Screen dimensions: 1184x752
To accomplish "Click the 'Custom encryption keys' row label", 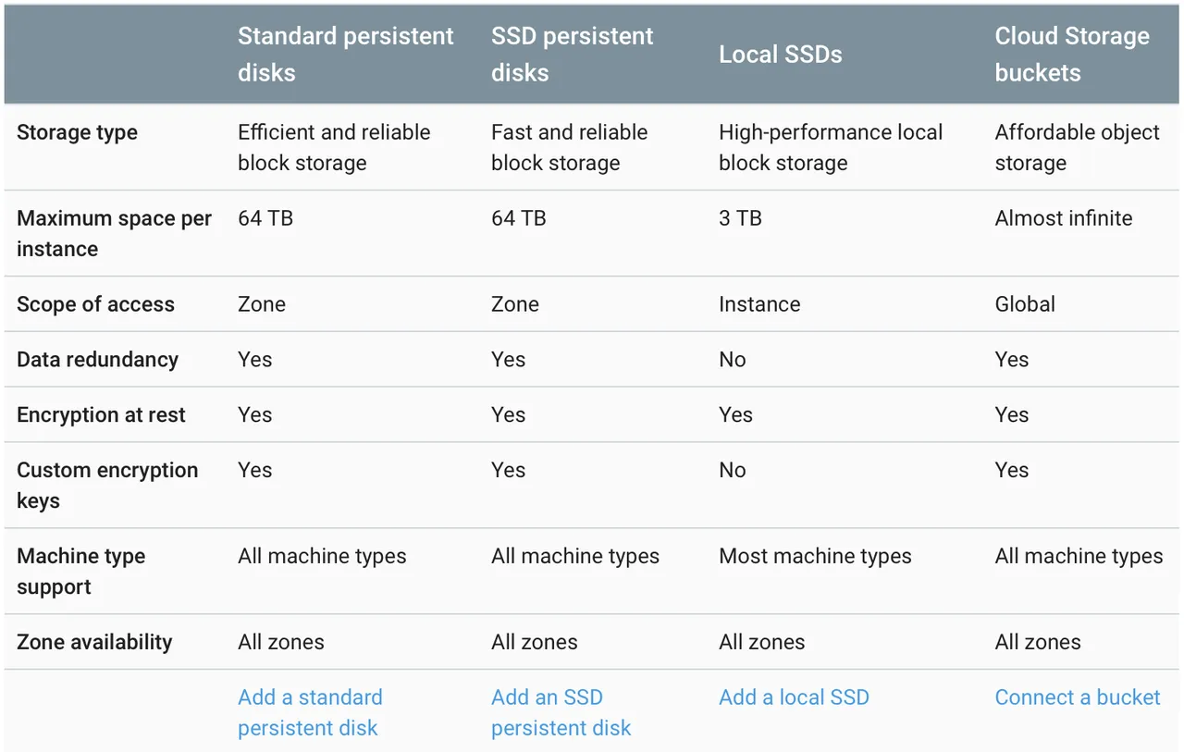I will [107, 485].
